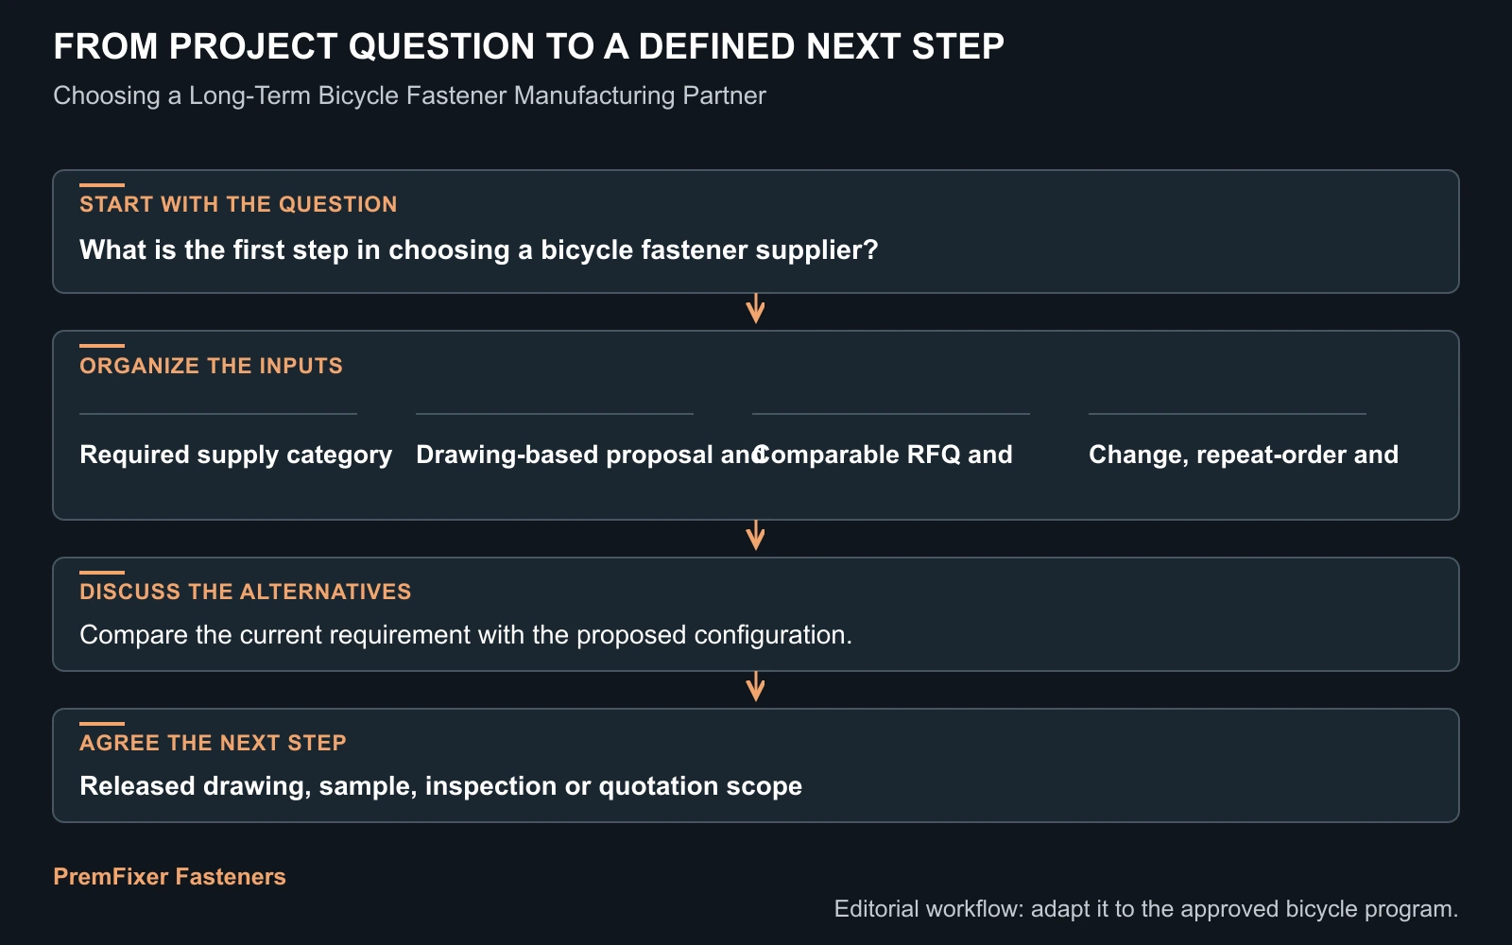Click the arrow above Agree the Next Step
The image size is (1512, 945).
tap(755, 687)
